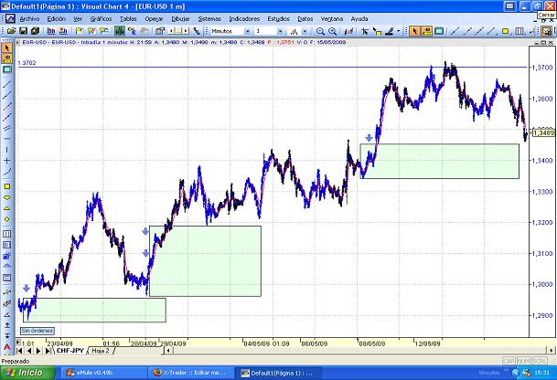Click the pointer with star toolbar icon

pyautogui.click(x=364, y=31)
